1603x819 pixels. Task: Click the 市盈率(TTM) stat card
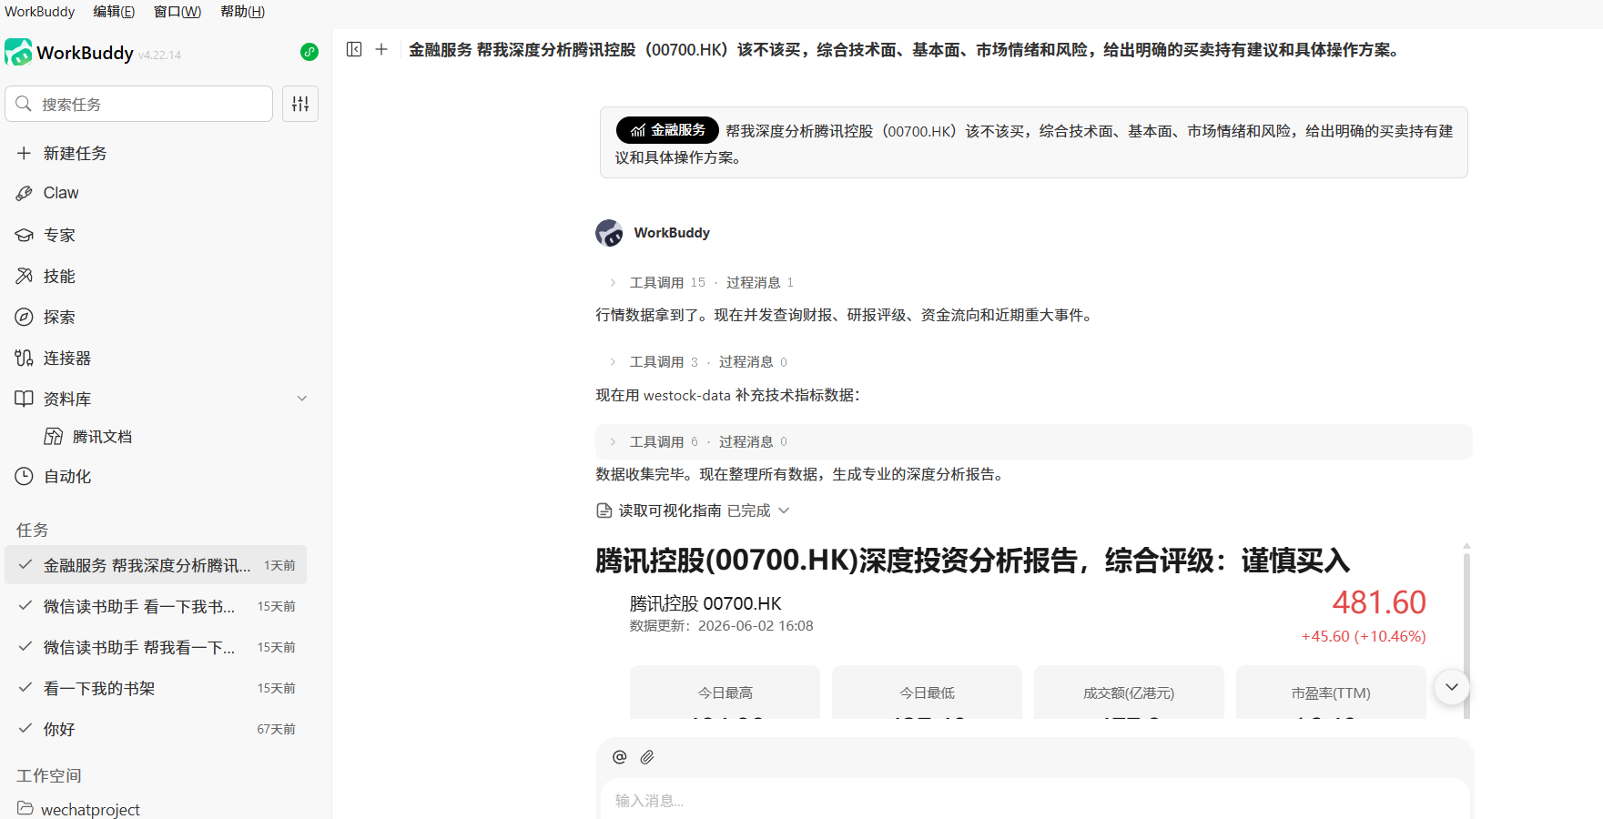coord(1331,693)
